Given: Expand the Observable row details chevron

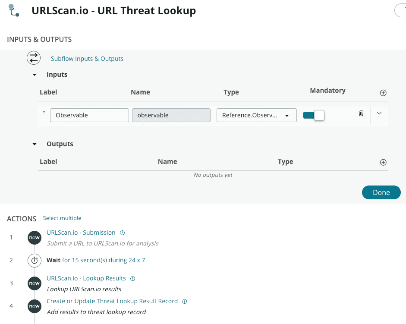Looking at the screenshot, I should coord(379,113).
